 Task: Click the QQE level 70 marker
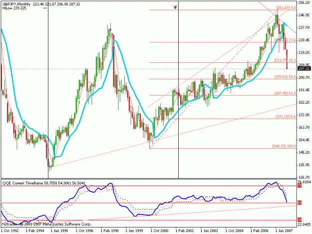[300, 186]
